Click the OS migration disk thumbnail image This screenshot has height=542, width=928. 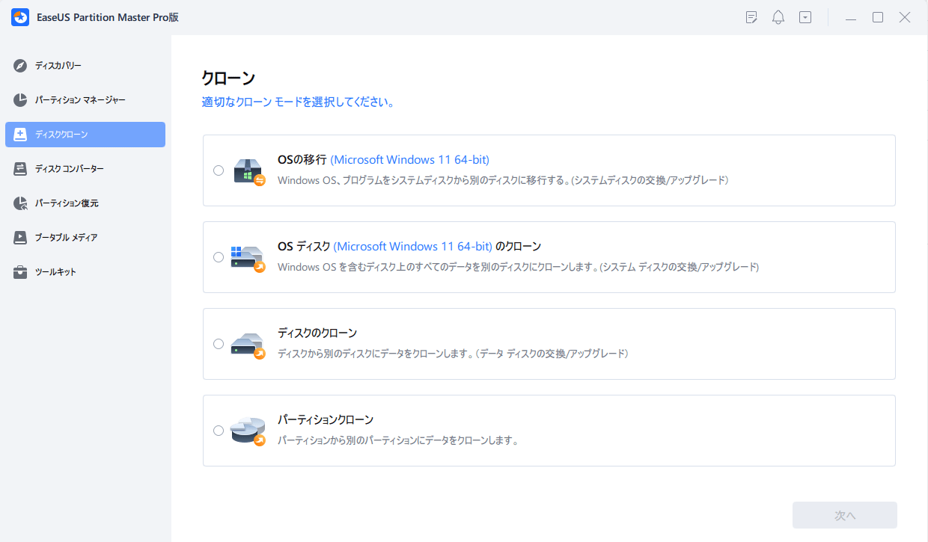tap(248, 170)
